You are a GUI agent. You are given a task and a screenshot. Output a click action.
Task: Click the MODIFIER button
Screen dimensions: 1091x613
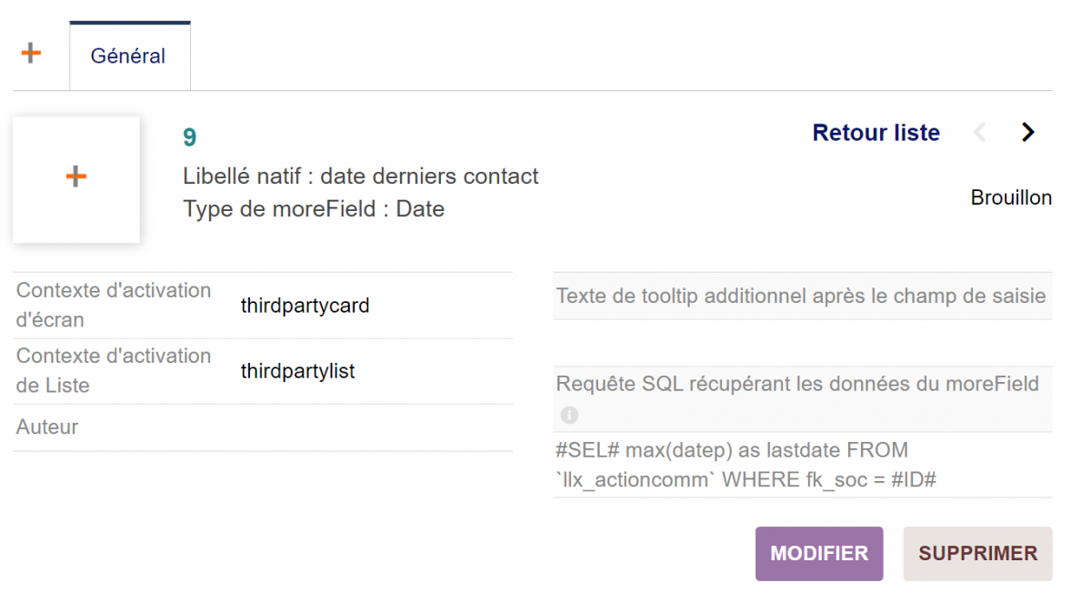pos(818,553)
